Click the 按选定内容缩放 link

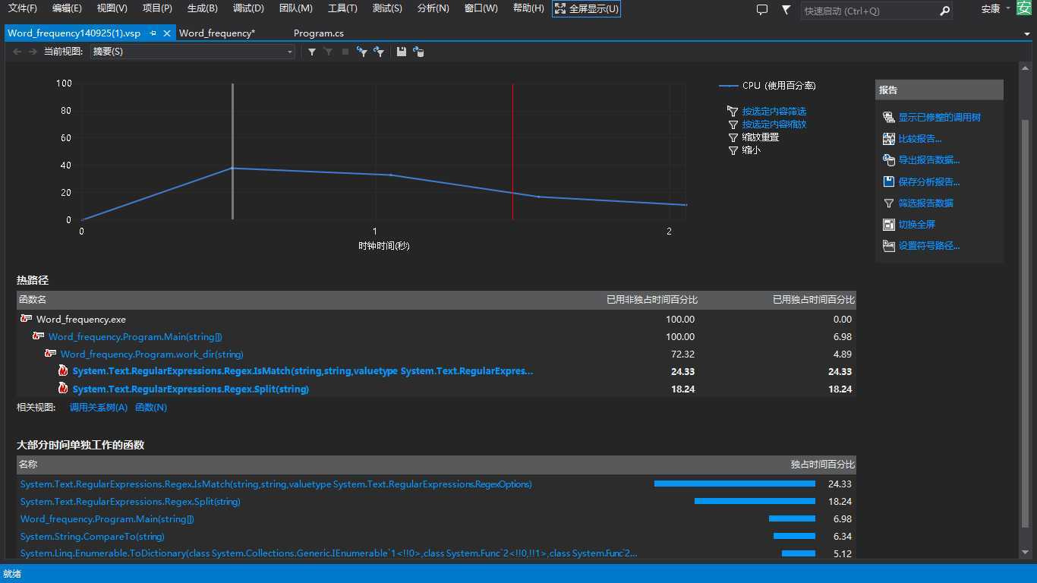coord(774,124)
